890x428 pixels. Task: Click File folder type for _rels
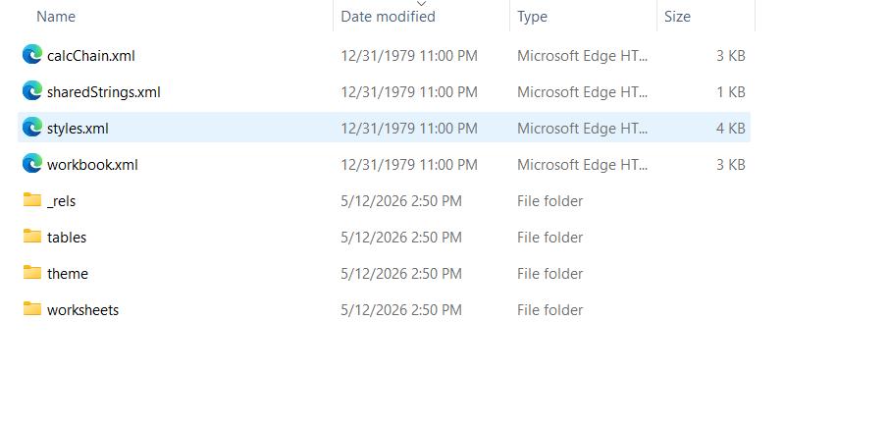tap(550, 201)
